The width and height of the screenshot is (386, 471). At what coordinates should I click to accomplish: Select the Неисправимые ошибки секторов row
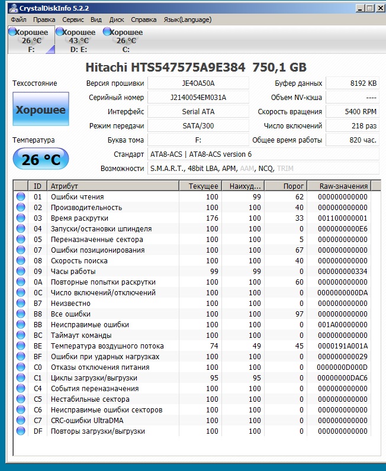pyautogui.click(x=192, y=409)
